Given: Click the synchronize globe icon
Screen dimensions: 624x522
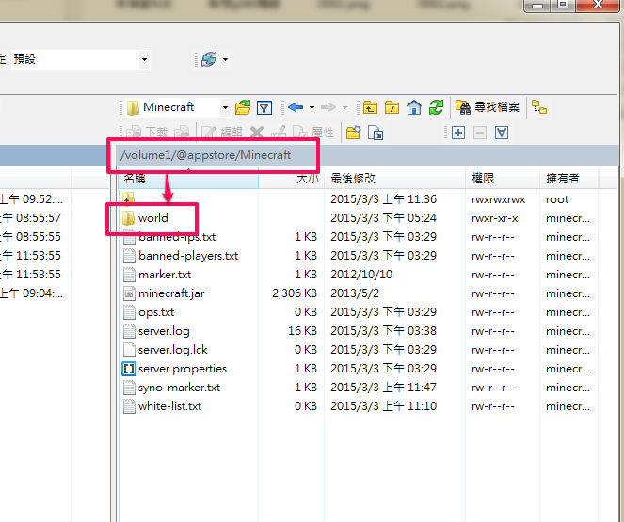Looking at the screenshot, I should 209,59.
